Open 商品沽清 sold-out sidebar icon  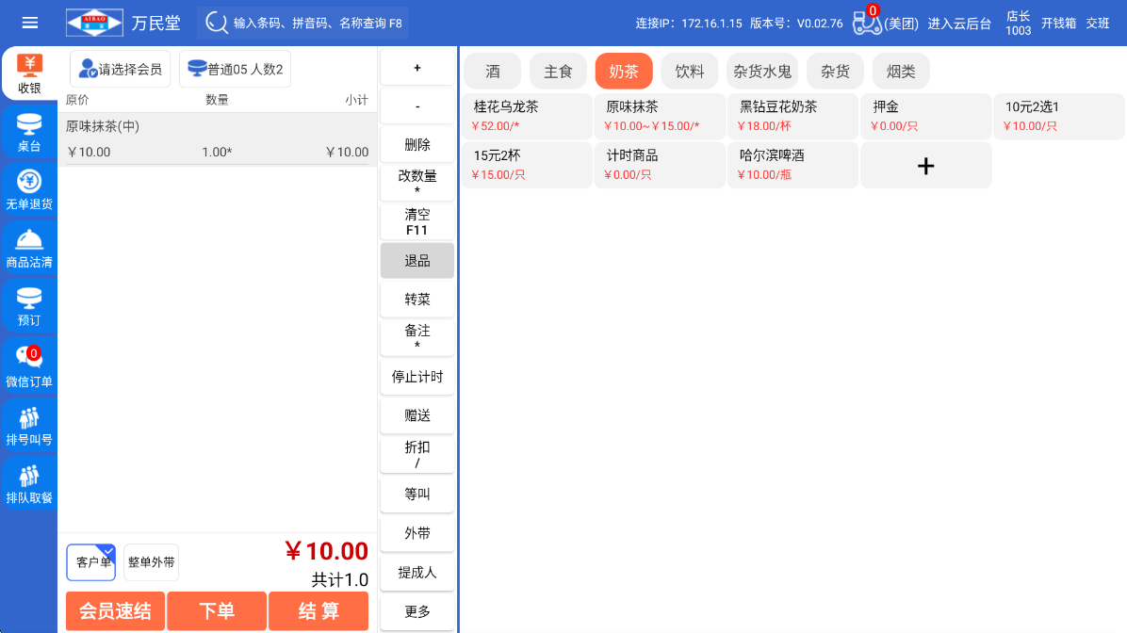(29, 249)
